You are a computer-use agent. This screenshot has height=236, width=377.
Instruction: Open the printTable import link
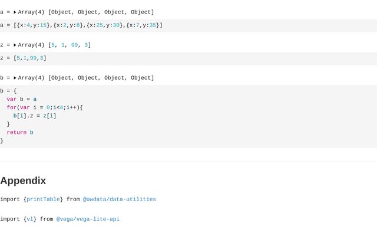tap(44, 199)
